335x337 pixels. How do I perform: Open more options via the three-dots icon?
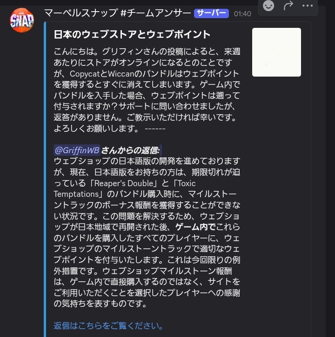tap(308, 6)
